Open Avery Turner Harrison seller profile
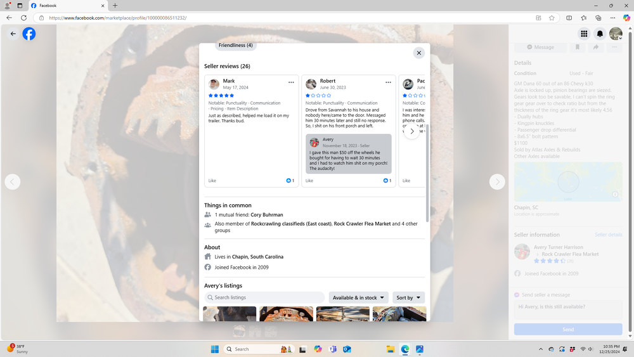 (558, 247)
